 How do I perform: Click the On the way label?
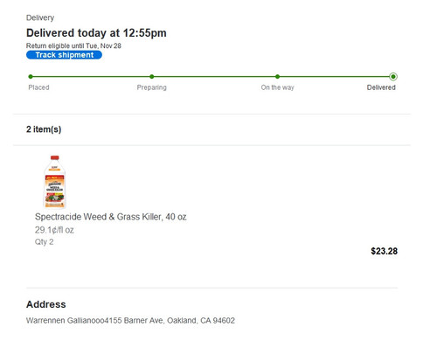pos(277,87)
